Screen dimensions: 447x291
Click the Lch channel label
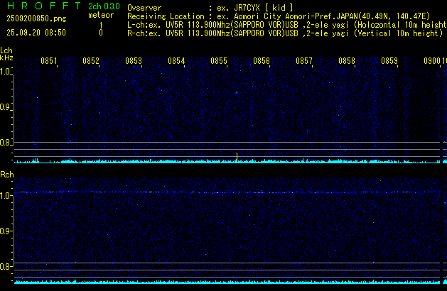[x=6, y=50]
